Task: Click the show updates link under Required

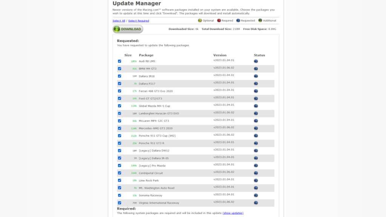Action: tap(233, 213)
